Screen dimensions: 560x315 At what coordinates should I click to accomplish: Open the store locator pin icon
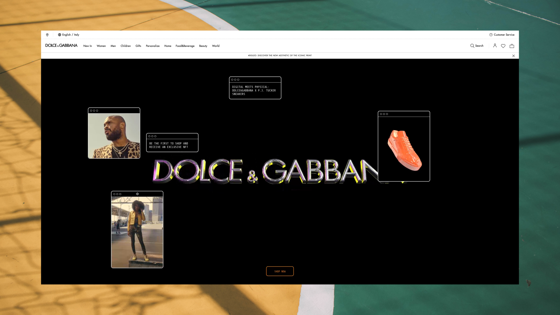tap(47, 35)
